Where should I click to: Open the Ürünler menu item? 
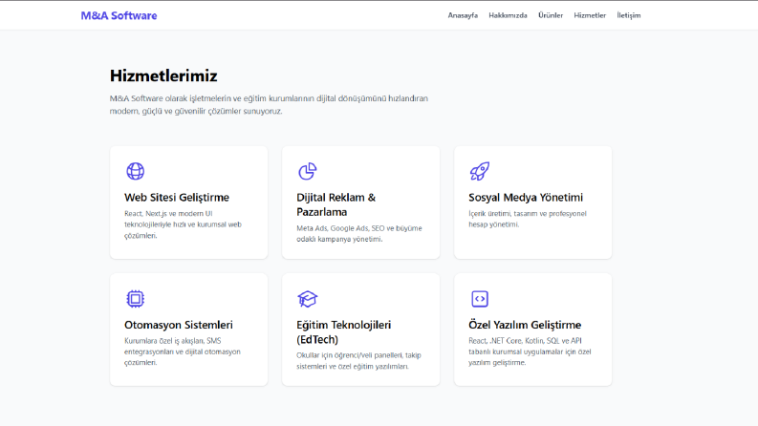coord(551,15)
